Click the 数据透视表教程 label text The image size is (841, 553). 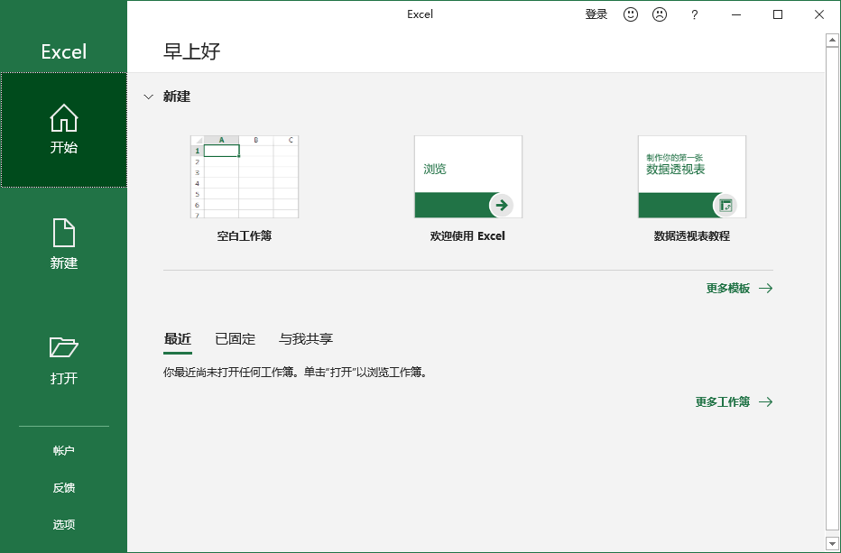tap(692, 236)
